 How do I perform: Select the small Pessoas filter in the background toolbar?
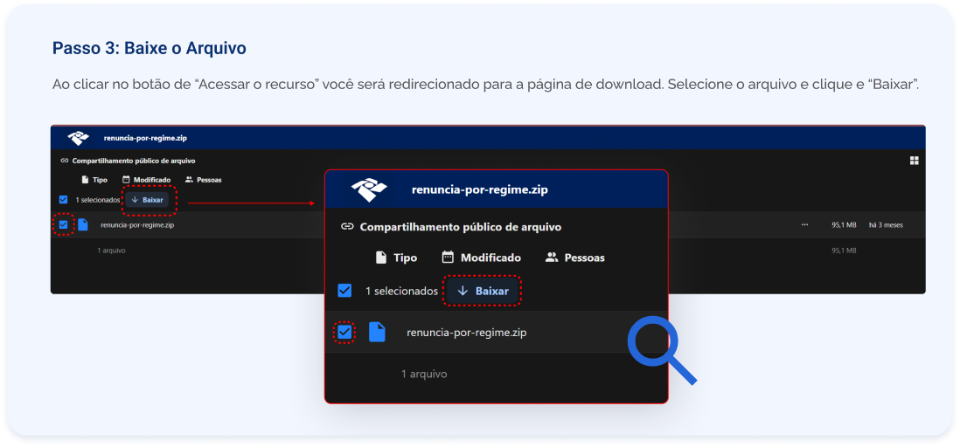point(203,180)
